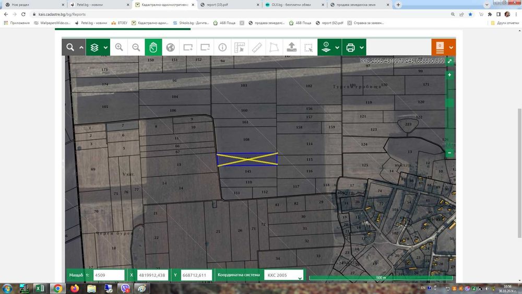Click the globe full extent icon
The image size is (522, 294).
tap(170, 47)
